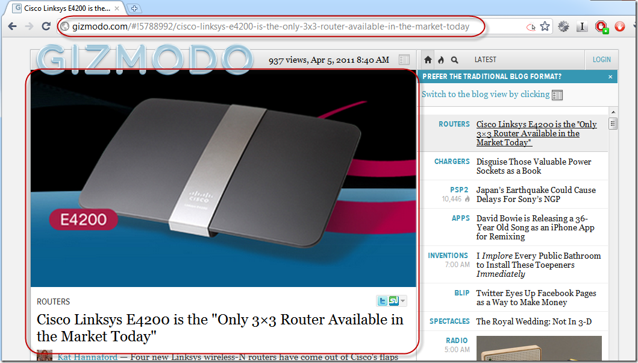Click the LATEST tab in the sidebar
638x363 pixels.
point(485,60)
